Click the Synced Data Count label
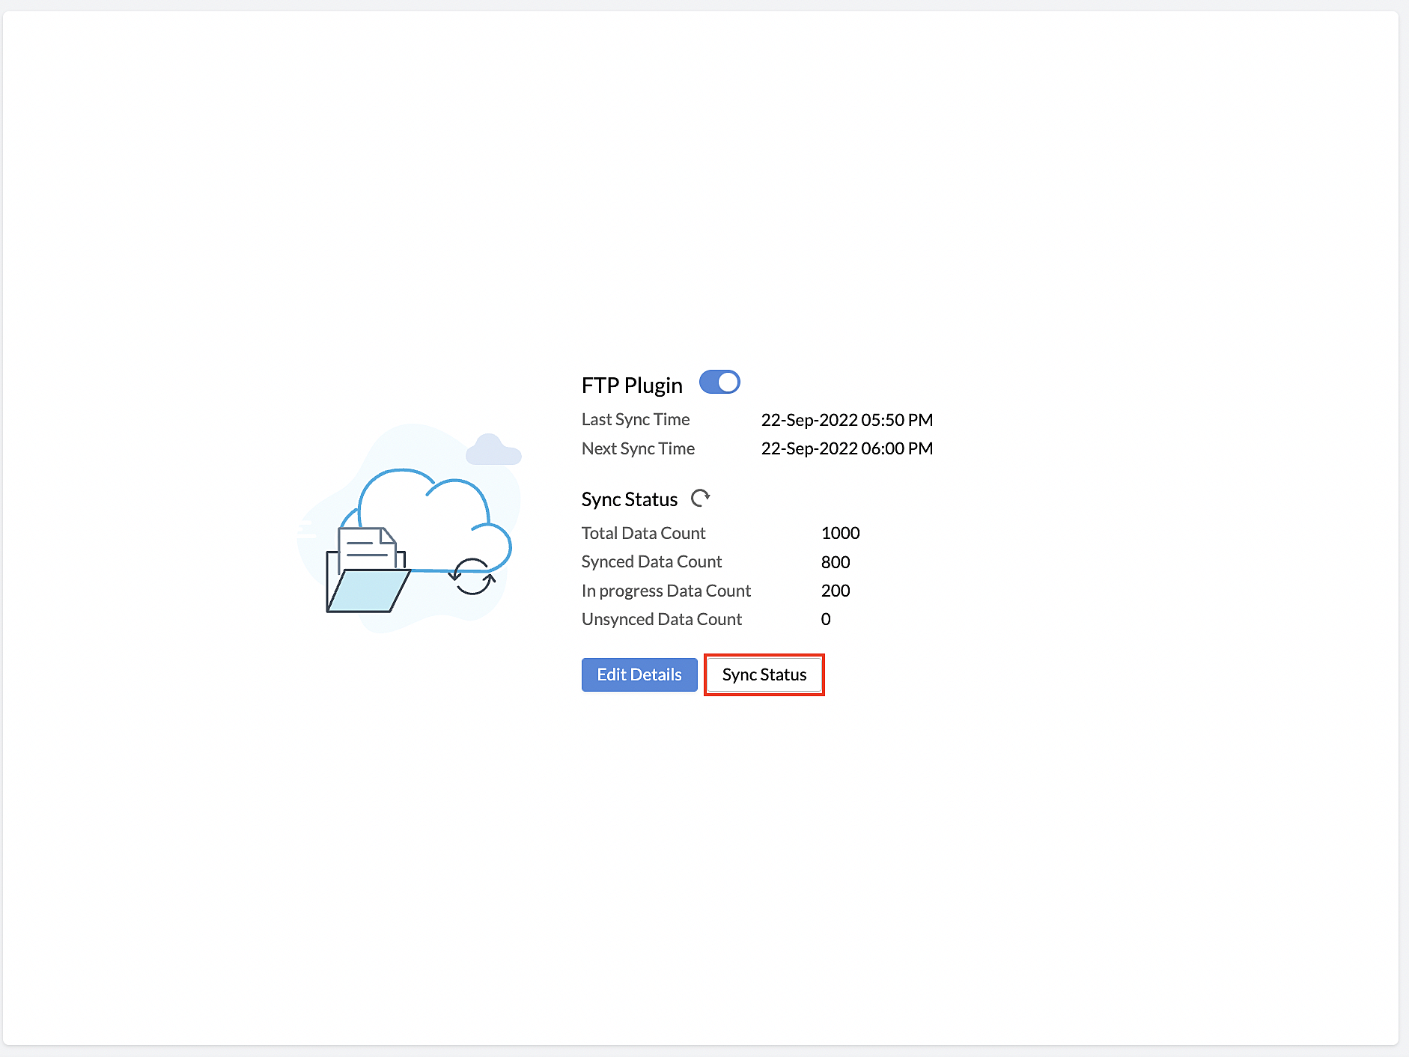1409x1057 pixels. pyautogui.click(x=651, y=561)
